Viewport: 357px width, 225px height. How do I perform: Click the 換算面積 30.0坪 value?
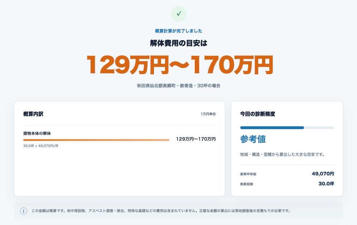[x=326, y=184]
